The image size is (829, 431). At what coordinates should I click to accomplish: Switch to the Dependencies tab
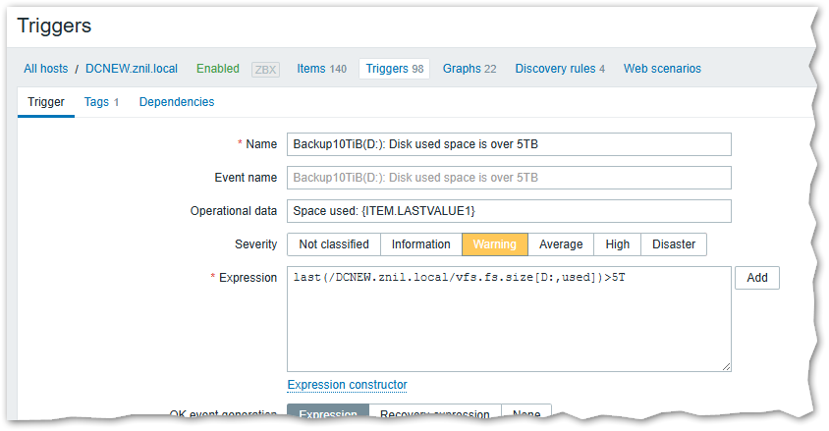tap(177, 102)
